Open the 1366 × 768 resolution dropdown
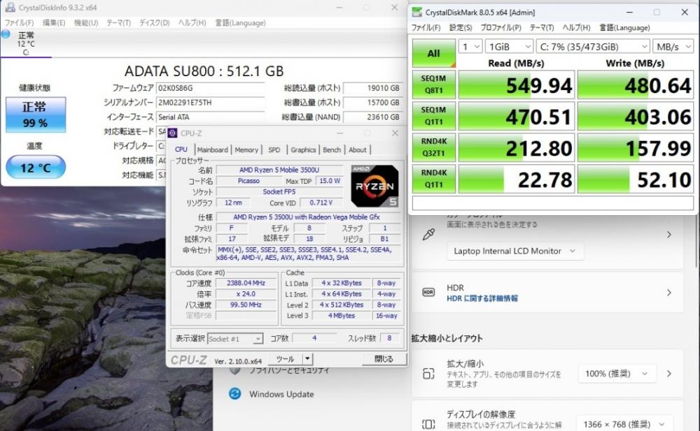700x431 pixels. pyautogui.click(x=623, y=424)
